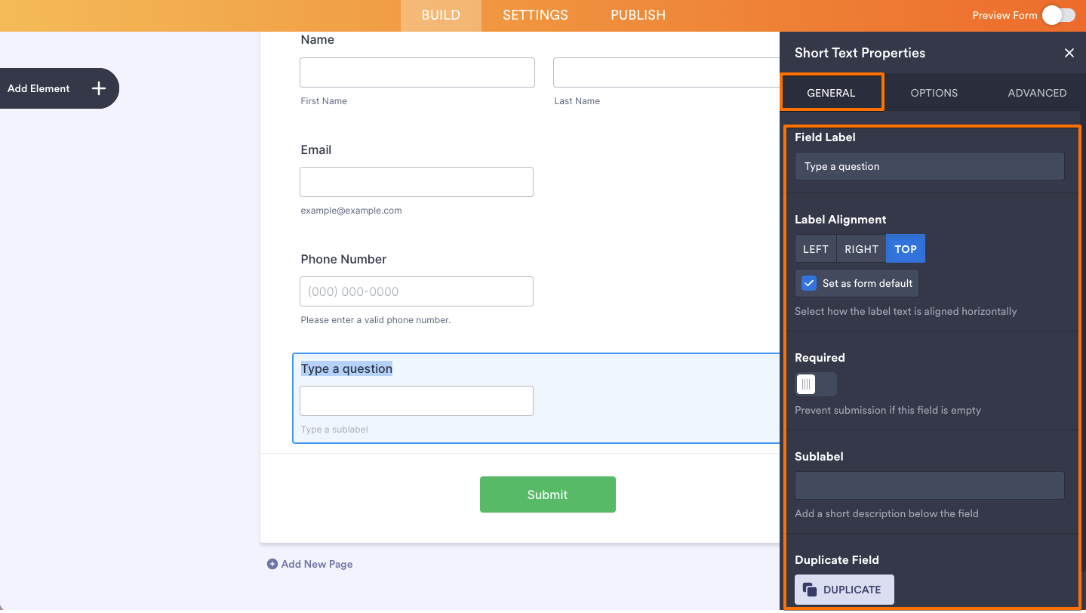Click the green Submit button
Viewport: 1086px width, 613px height.
(547, 494)
